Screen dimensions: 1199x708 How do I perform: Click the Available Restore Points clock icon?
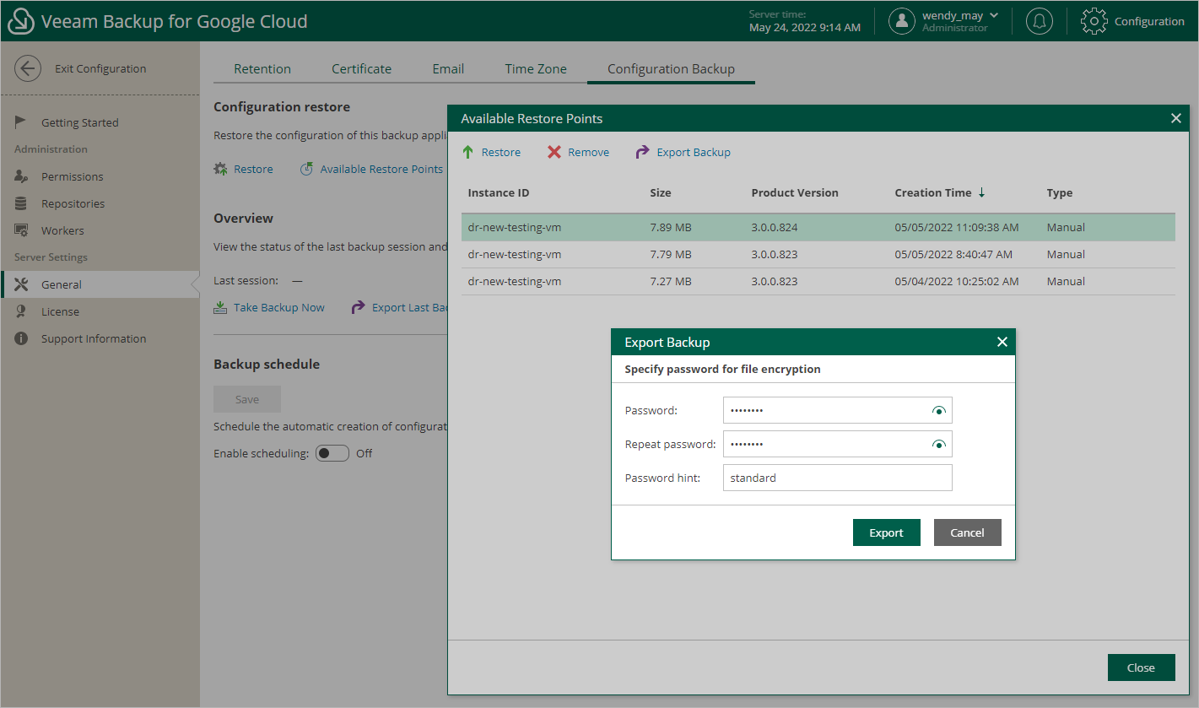point(306,169)
